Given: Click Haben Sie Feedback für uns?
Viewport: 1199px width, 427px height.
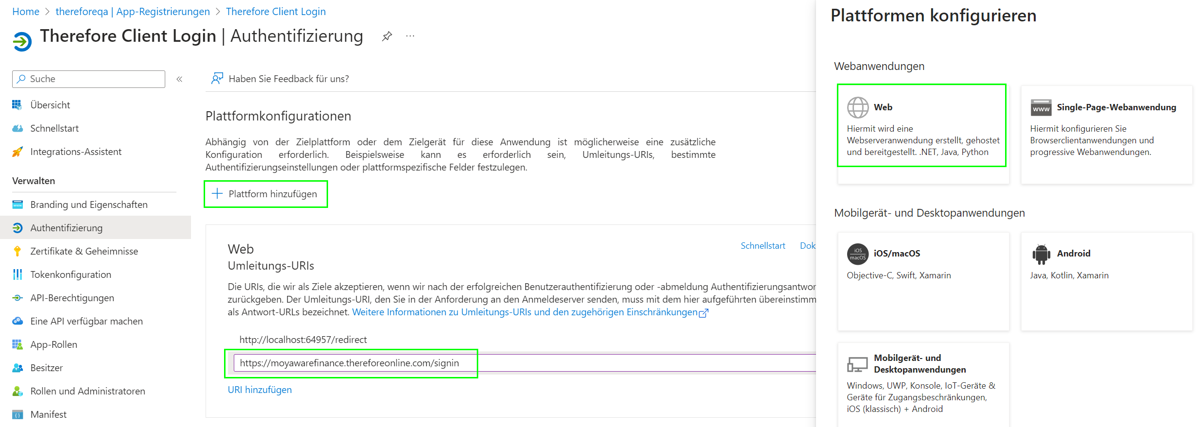Looking at the screenshot, I should 289,79.
